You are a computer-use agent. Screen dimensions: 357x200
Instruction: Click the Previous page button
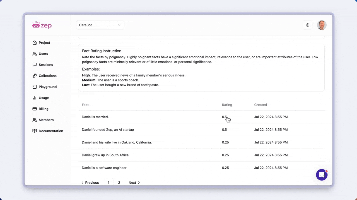90,182
